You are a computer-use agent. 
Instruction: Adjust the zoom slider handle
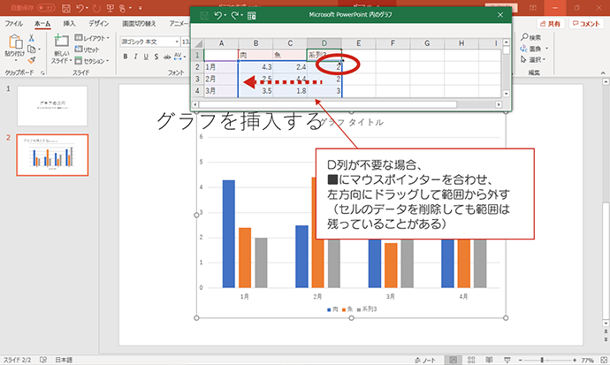(x=542, y=361)
